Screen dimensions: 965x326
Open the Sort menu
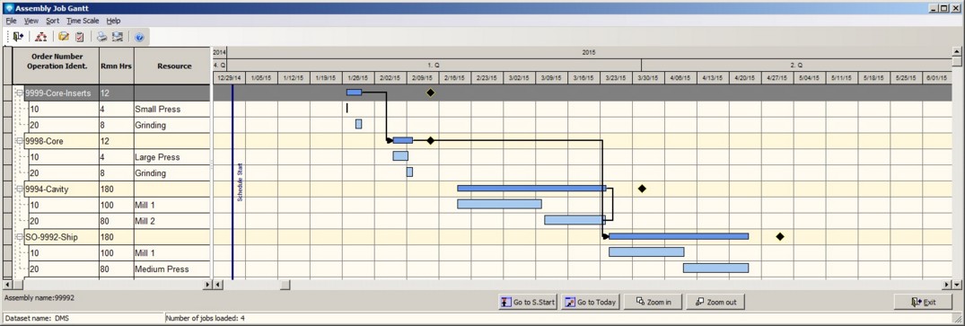[52, 21]
